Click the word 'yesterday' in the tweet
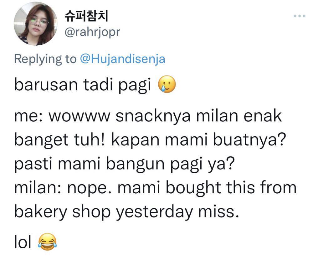This screenshot has width=313, height=274. [155, 212]
